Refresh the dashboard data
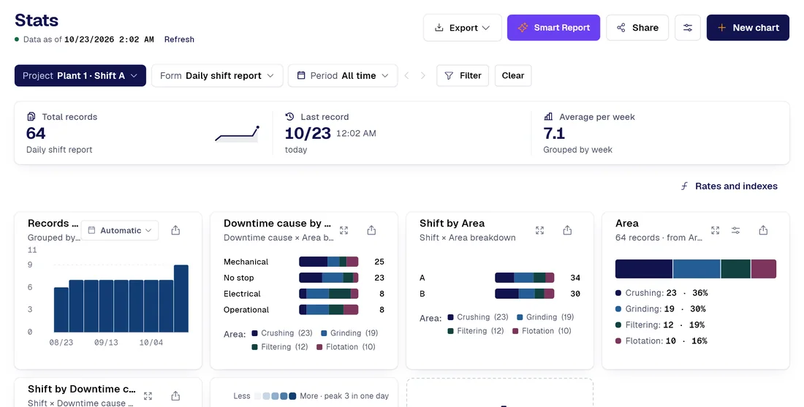Viewport: 804px width, 407px height. tap(179, 39)
